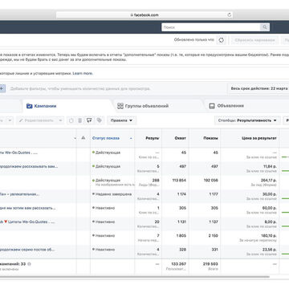Click the trash delete icon in toolbar
This screenshot has width=289, height=289.
[79, 120]
